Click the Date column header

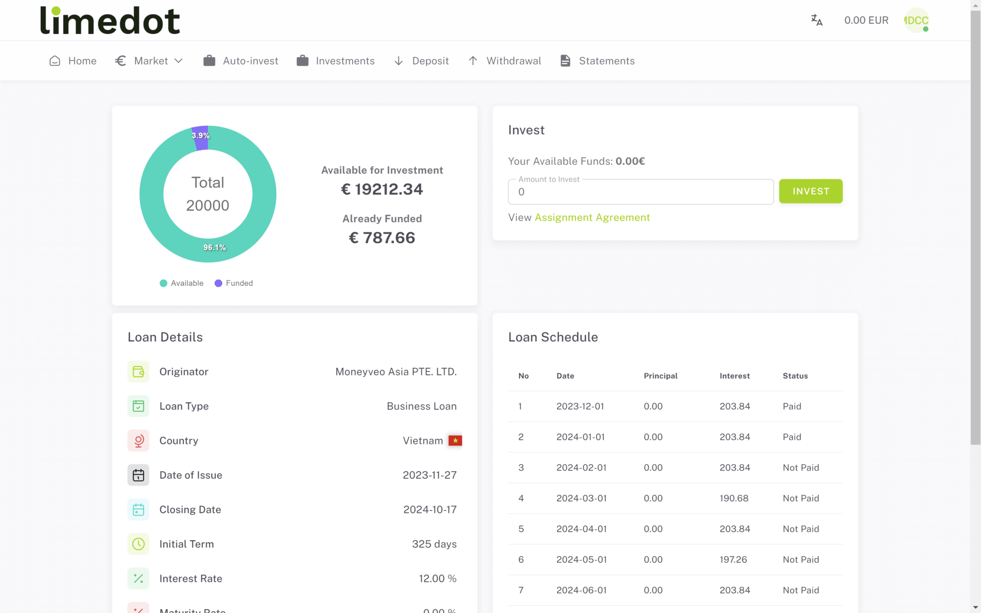[x=565, y=376]
